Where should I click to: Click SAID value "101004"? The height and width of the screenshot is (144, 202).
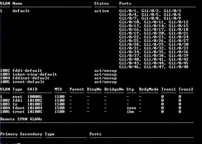click(x=34, y=108)
